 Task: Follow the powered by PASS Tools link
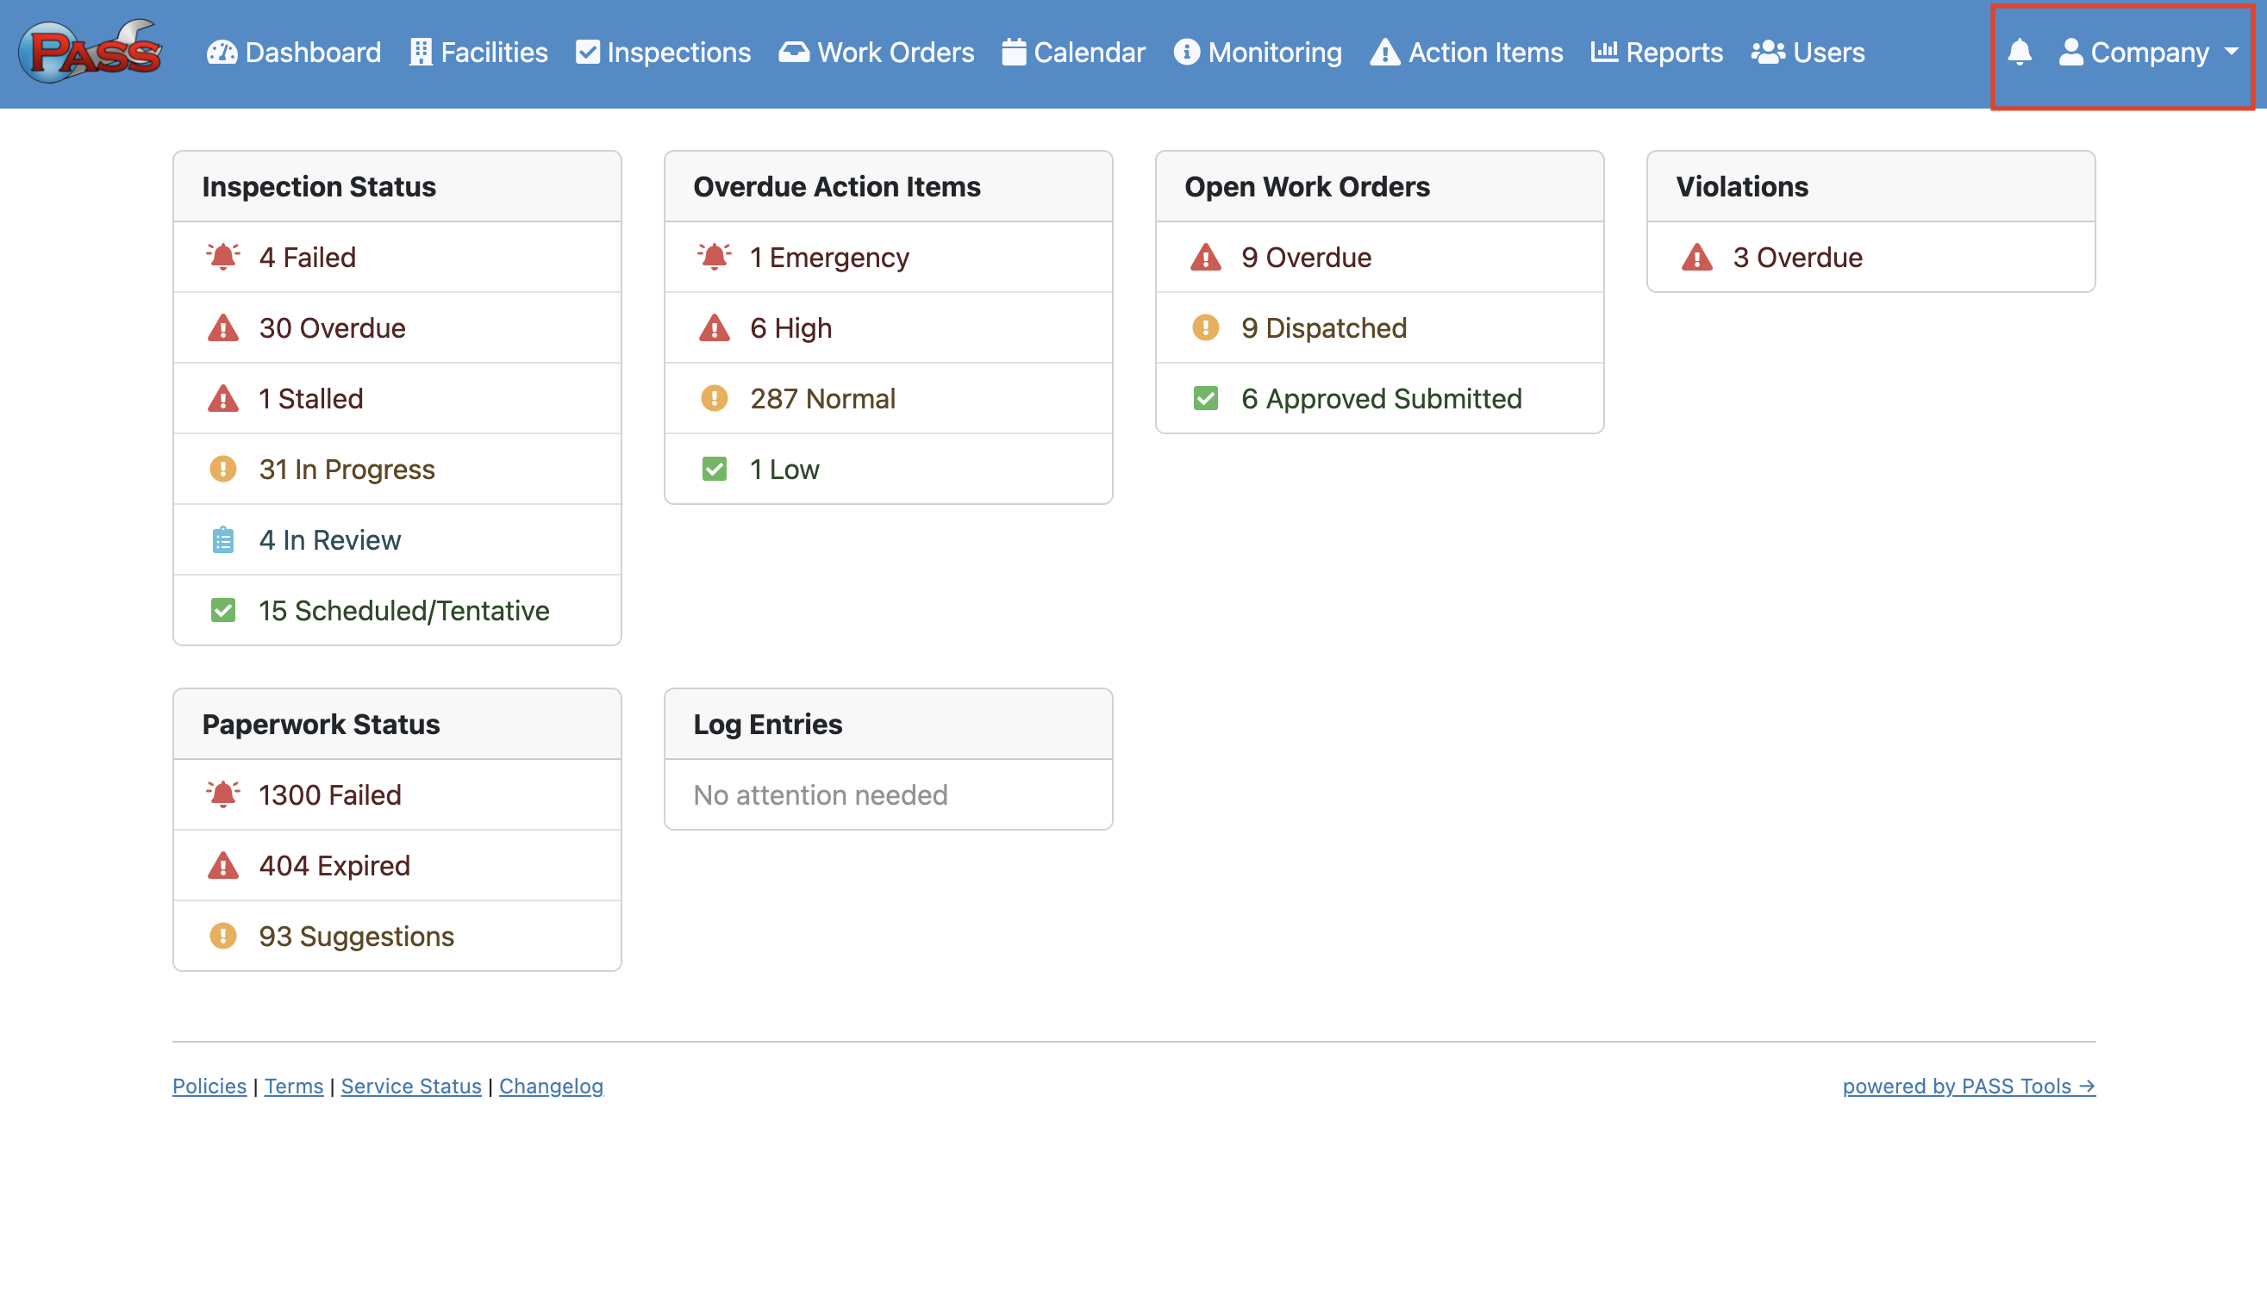(x=1969, y=1087)
